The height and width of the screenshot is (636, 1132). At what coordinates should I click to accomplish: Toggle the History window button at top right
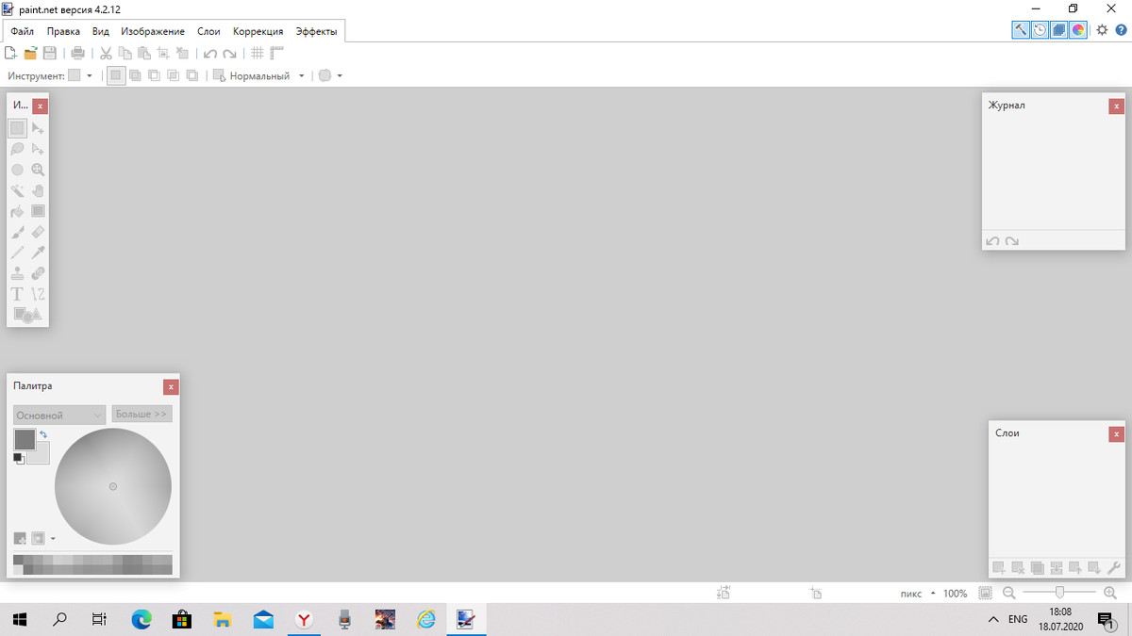[1040, 30]
